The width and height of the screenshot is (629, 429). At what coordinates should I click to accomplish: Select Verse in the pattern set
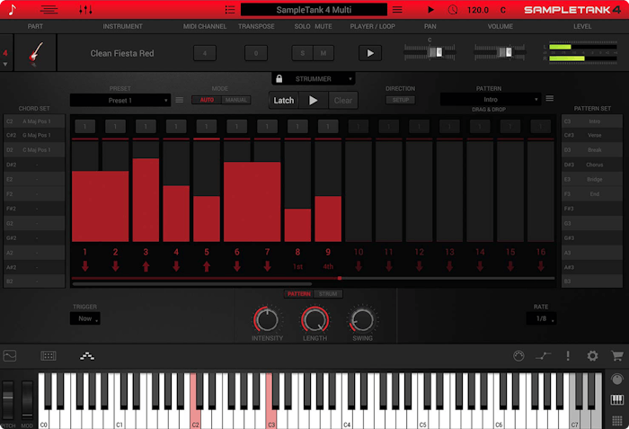coord(592,136)
